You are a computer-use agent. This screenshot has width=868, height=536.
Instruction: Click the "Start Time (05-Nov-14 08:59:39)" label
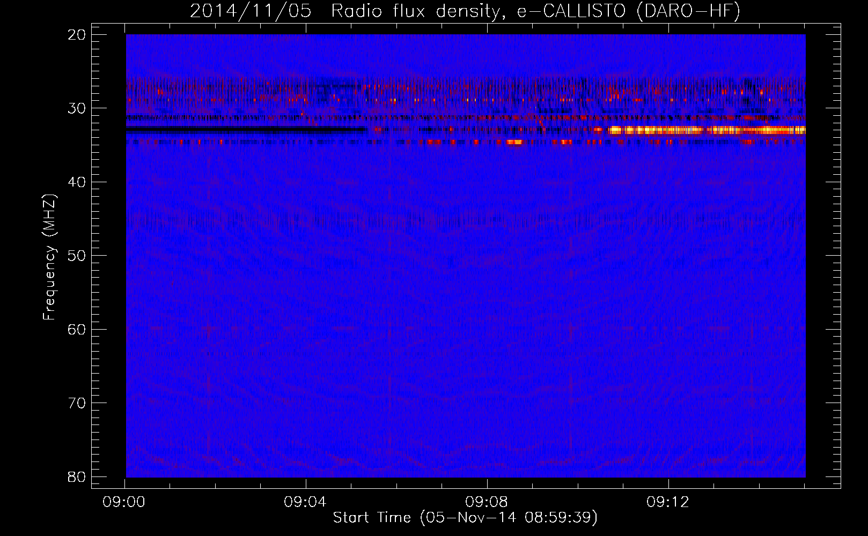pos(465,517)
